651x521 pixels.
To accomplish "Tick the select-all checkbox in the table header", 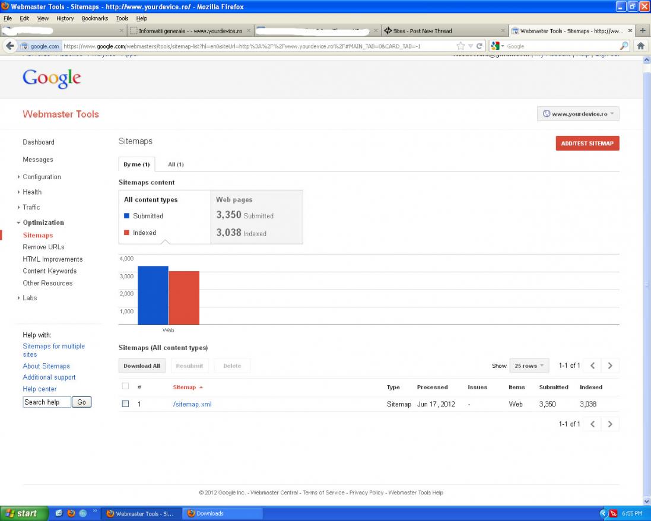I will 125,386.
